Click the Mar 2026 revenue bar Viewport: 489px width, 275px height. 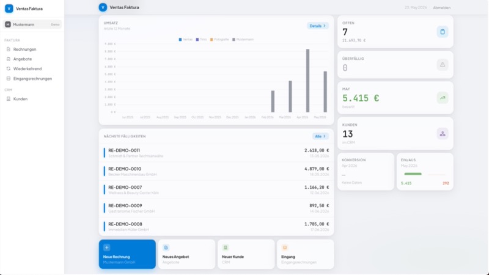click(x=290, y=97)
